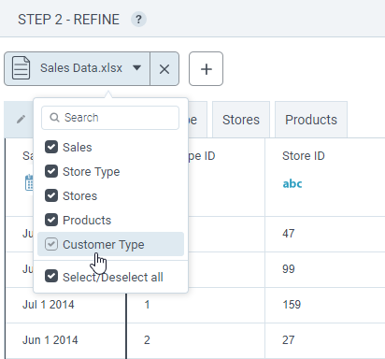Select the Store ID cell with 159
385x359 pixels.
point(325,305)
